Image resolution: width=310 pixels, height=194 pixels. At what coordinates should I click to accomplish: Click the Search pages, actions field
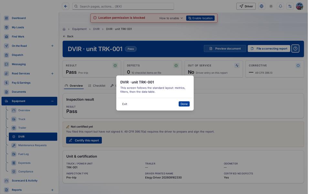[123, 6]
